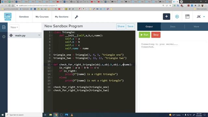208x117 pixels.
Task: Open the Windows Start menu
Action: [3, 115]
